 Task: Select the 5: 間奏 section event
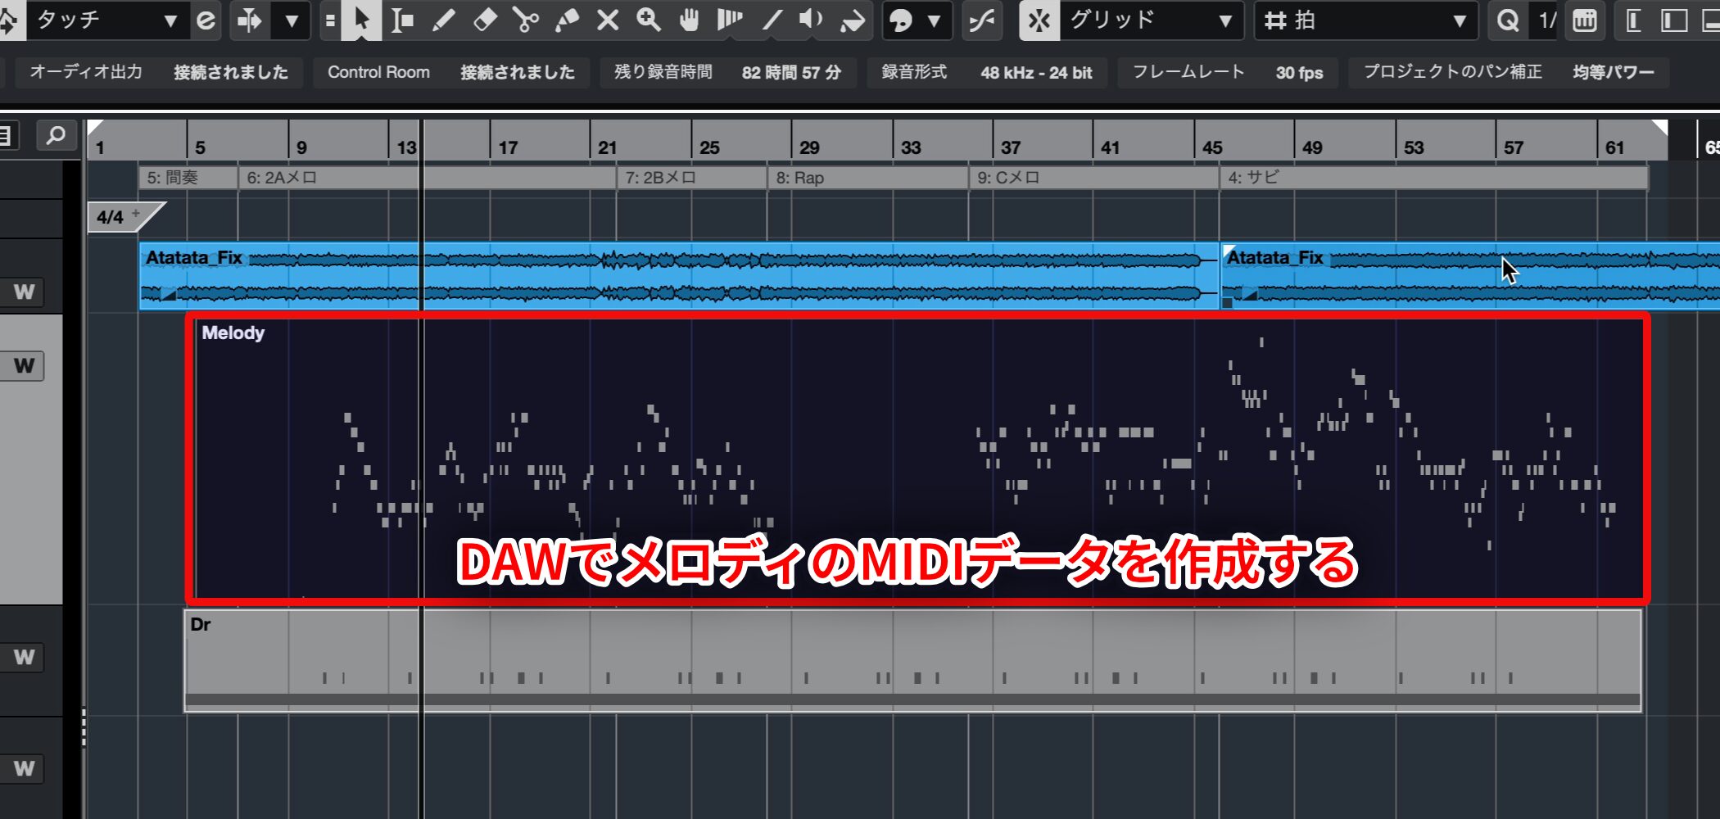click(188, 178)
